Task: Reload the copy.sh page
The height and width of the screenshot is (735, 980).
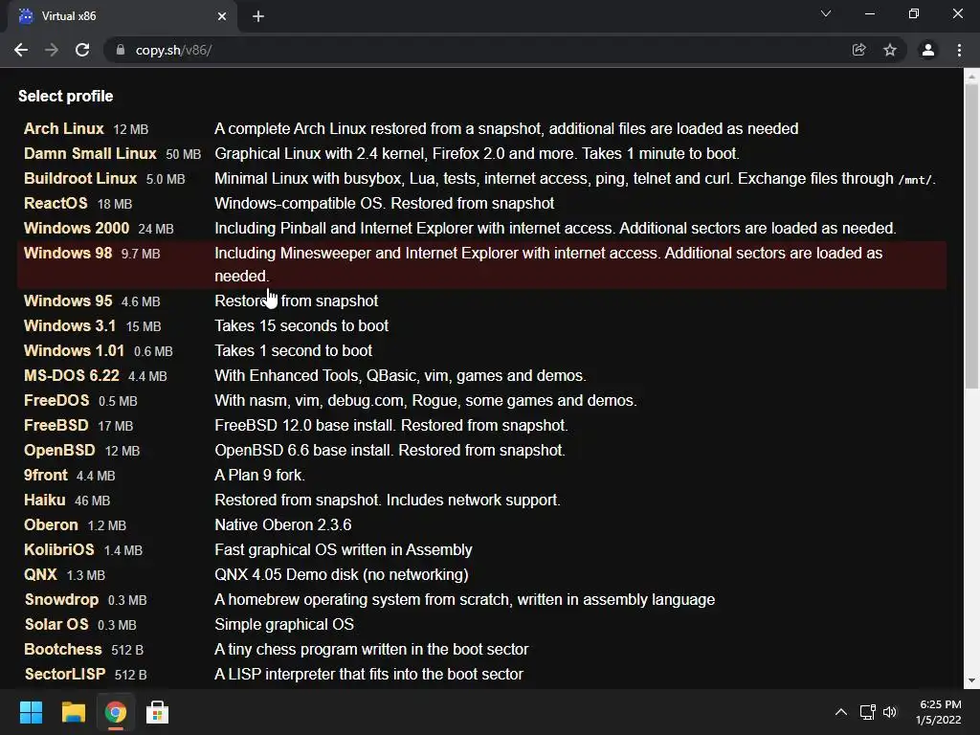Action: tap(82, 50)
